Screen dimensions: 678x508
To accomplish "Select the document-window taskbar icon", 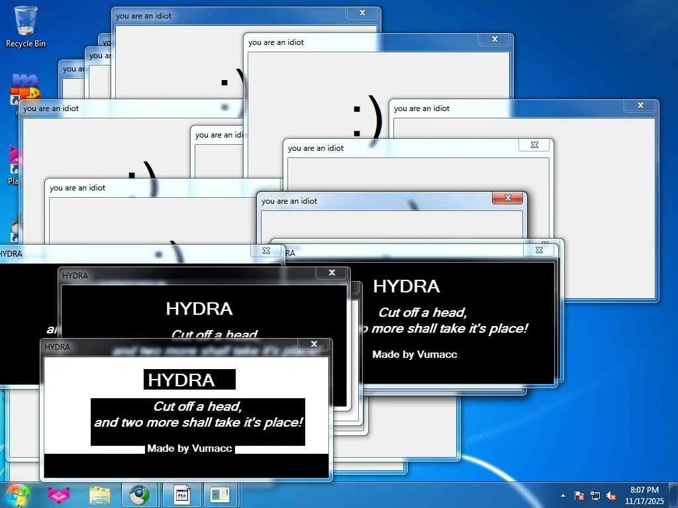I will coord(182,495).
